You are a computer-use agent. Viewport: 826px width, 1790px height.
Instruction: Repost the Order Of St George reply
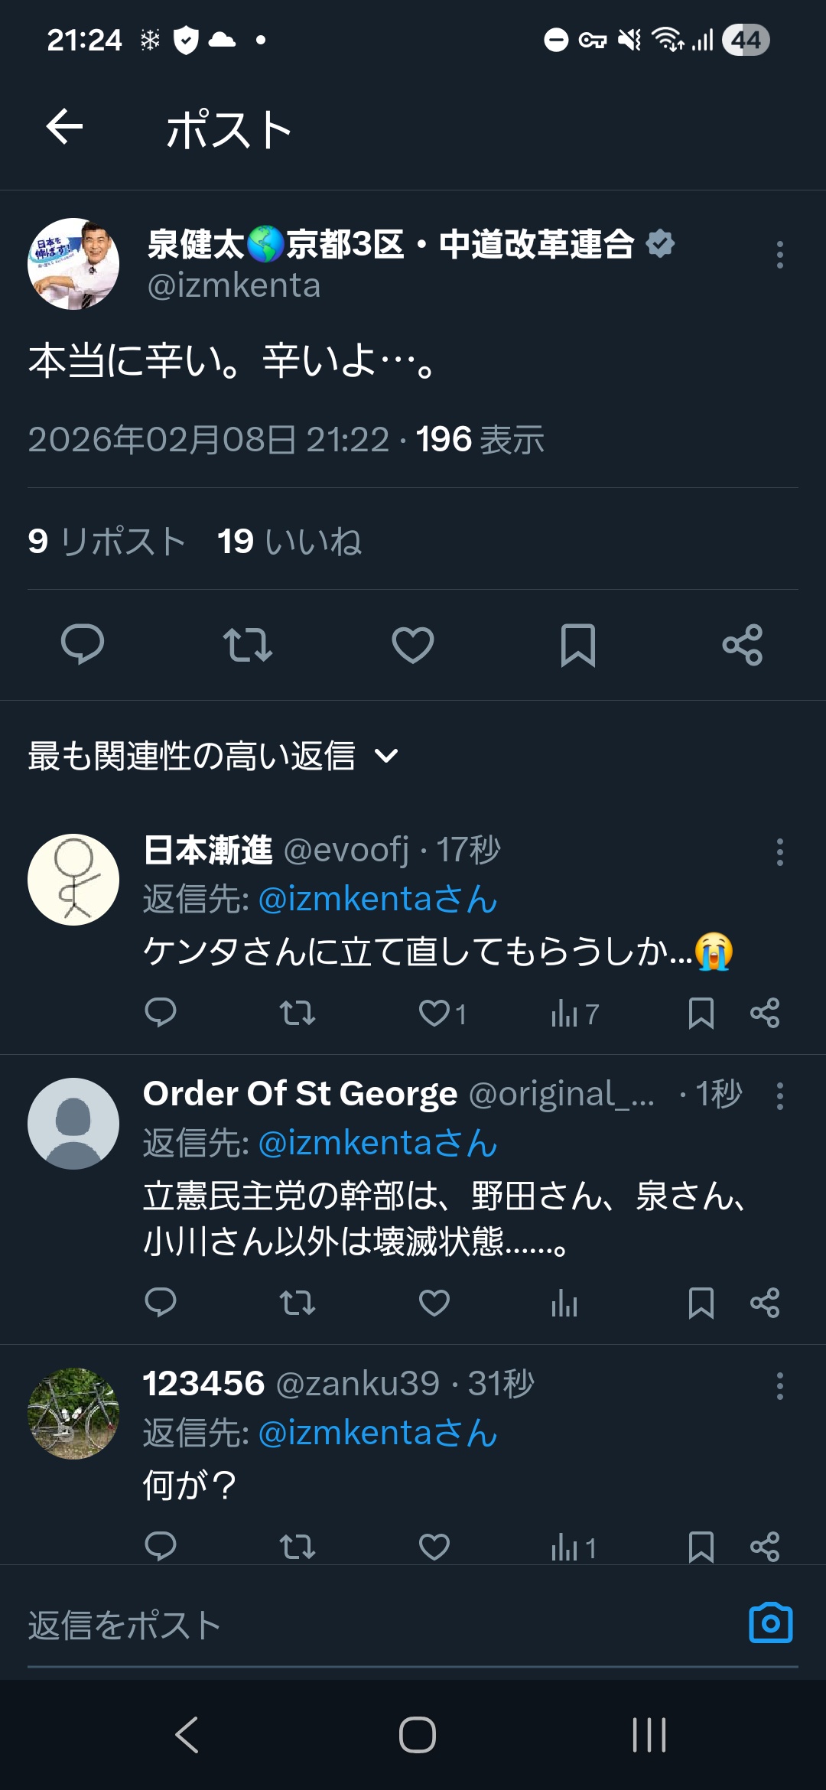coord(297,1303)
